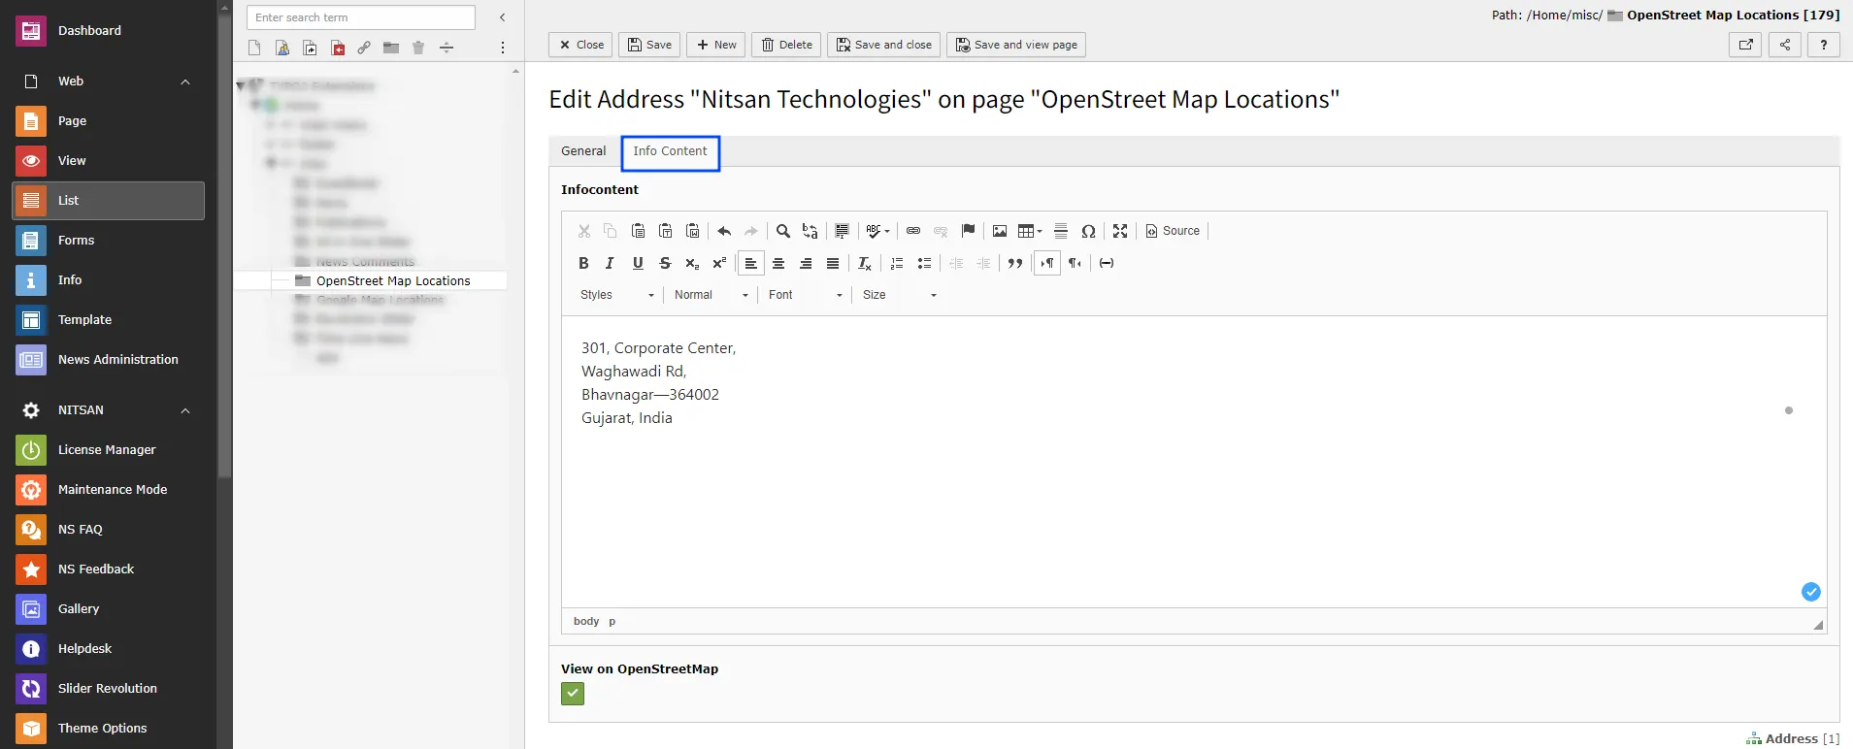Collapse the NITSAN module group
Image resolution: width=1853 pixels, height=749 pixels.
[x=185, y=410]
